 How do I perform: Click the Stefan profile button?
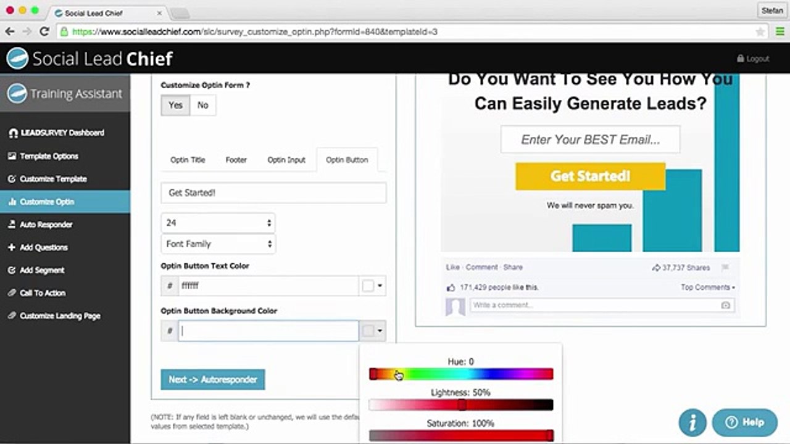[771, 10]
